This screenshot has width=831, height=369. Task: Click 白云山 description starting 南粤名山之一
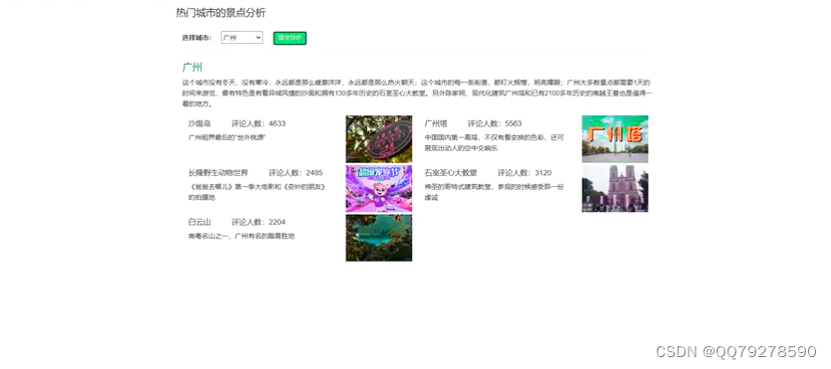click(241, 236)
